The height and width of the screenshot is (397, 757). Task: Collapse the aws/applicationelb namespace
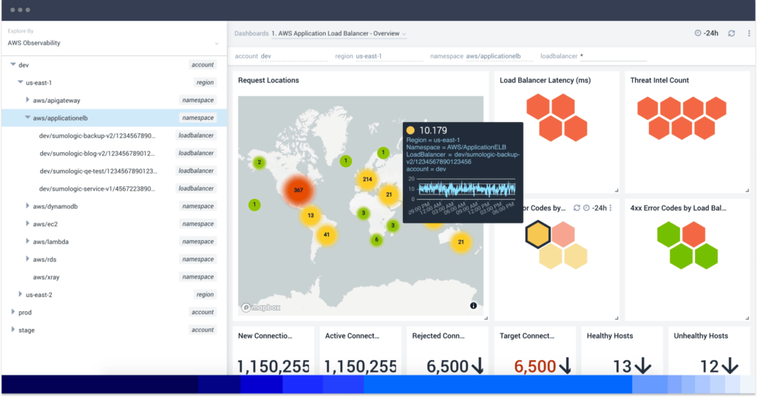27,118
